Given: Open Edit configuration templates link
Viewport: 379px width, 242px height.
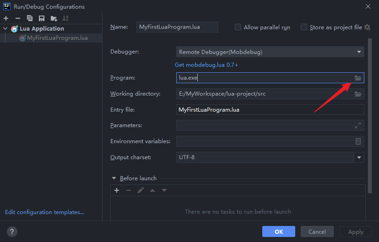Looking at the screenshot, I should (x=44, y=212).
